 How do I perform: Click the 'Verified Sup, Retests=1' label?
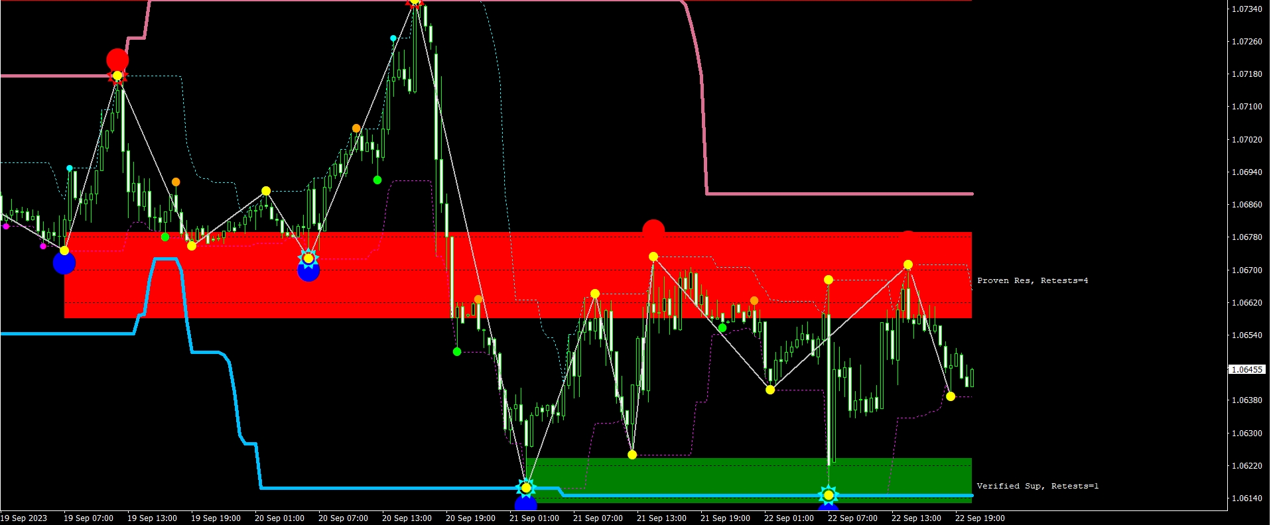[1037, 486]
